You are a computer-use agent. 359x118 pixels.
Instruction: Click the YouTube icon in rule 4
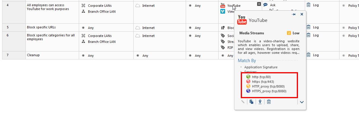pos(223,5)
